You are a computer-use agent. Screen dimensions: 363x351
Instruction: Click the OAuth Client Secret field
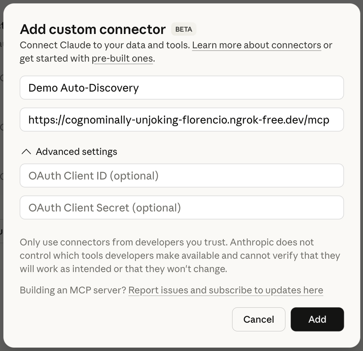pos(181,207)
